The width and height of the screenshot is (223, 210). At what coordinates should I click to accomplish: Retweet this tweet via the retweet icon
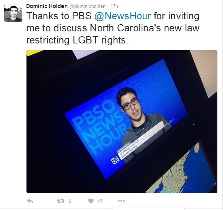(61, 201)
